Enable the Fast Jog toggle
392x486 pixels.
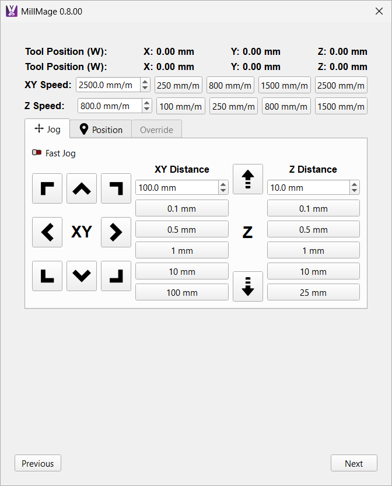click(37, 153)
